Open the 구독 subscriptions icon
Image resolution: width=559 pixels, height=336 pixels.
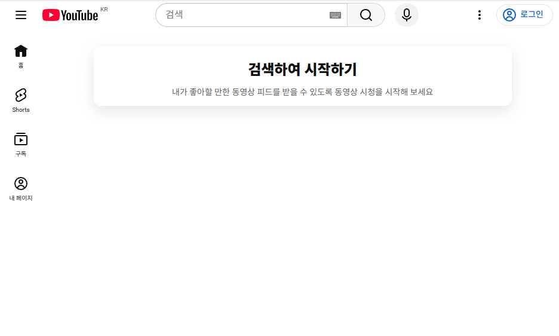[21, 139]
